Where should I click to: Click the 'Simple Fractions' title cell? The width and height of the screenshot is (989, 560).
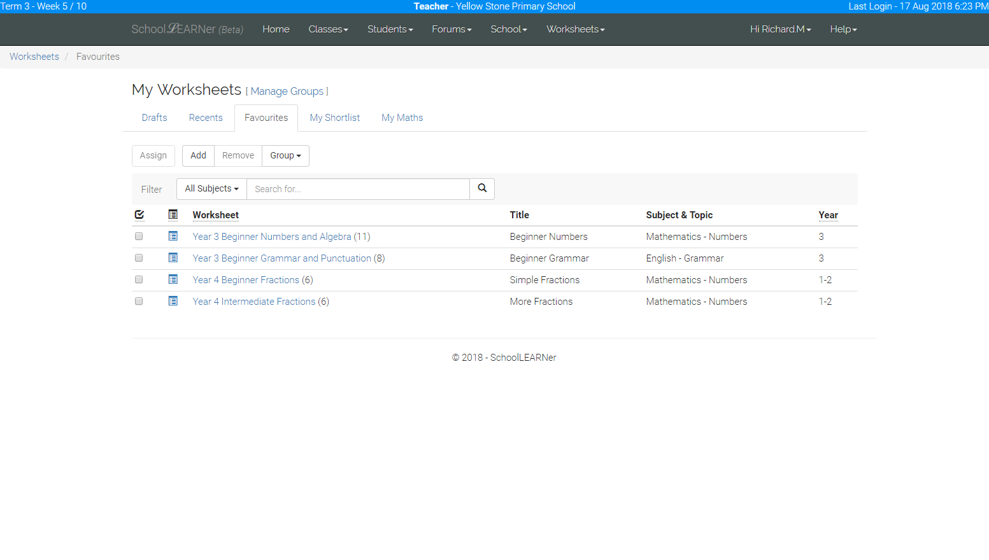pyautogui.click(x=545, y=280)
